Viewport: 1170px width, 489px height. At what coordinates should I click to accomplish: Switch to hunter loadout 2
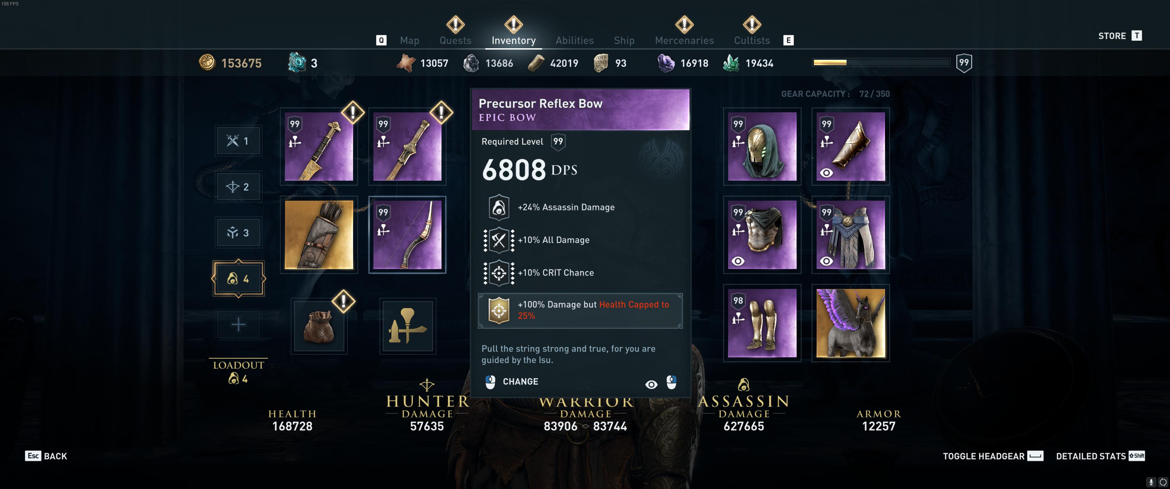point(238,186)
